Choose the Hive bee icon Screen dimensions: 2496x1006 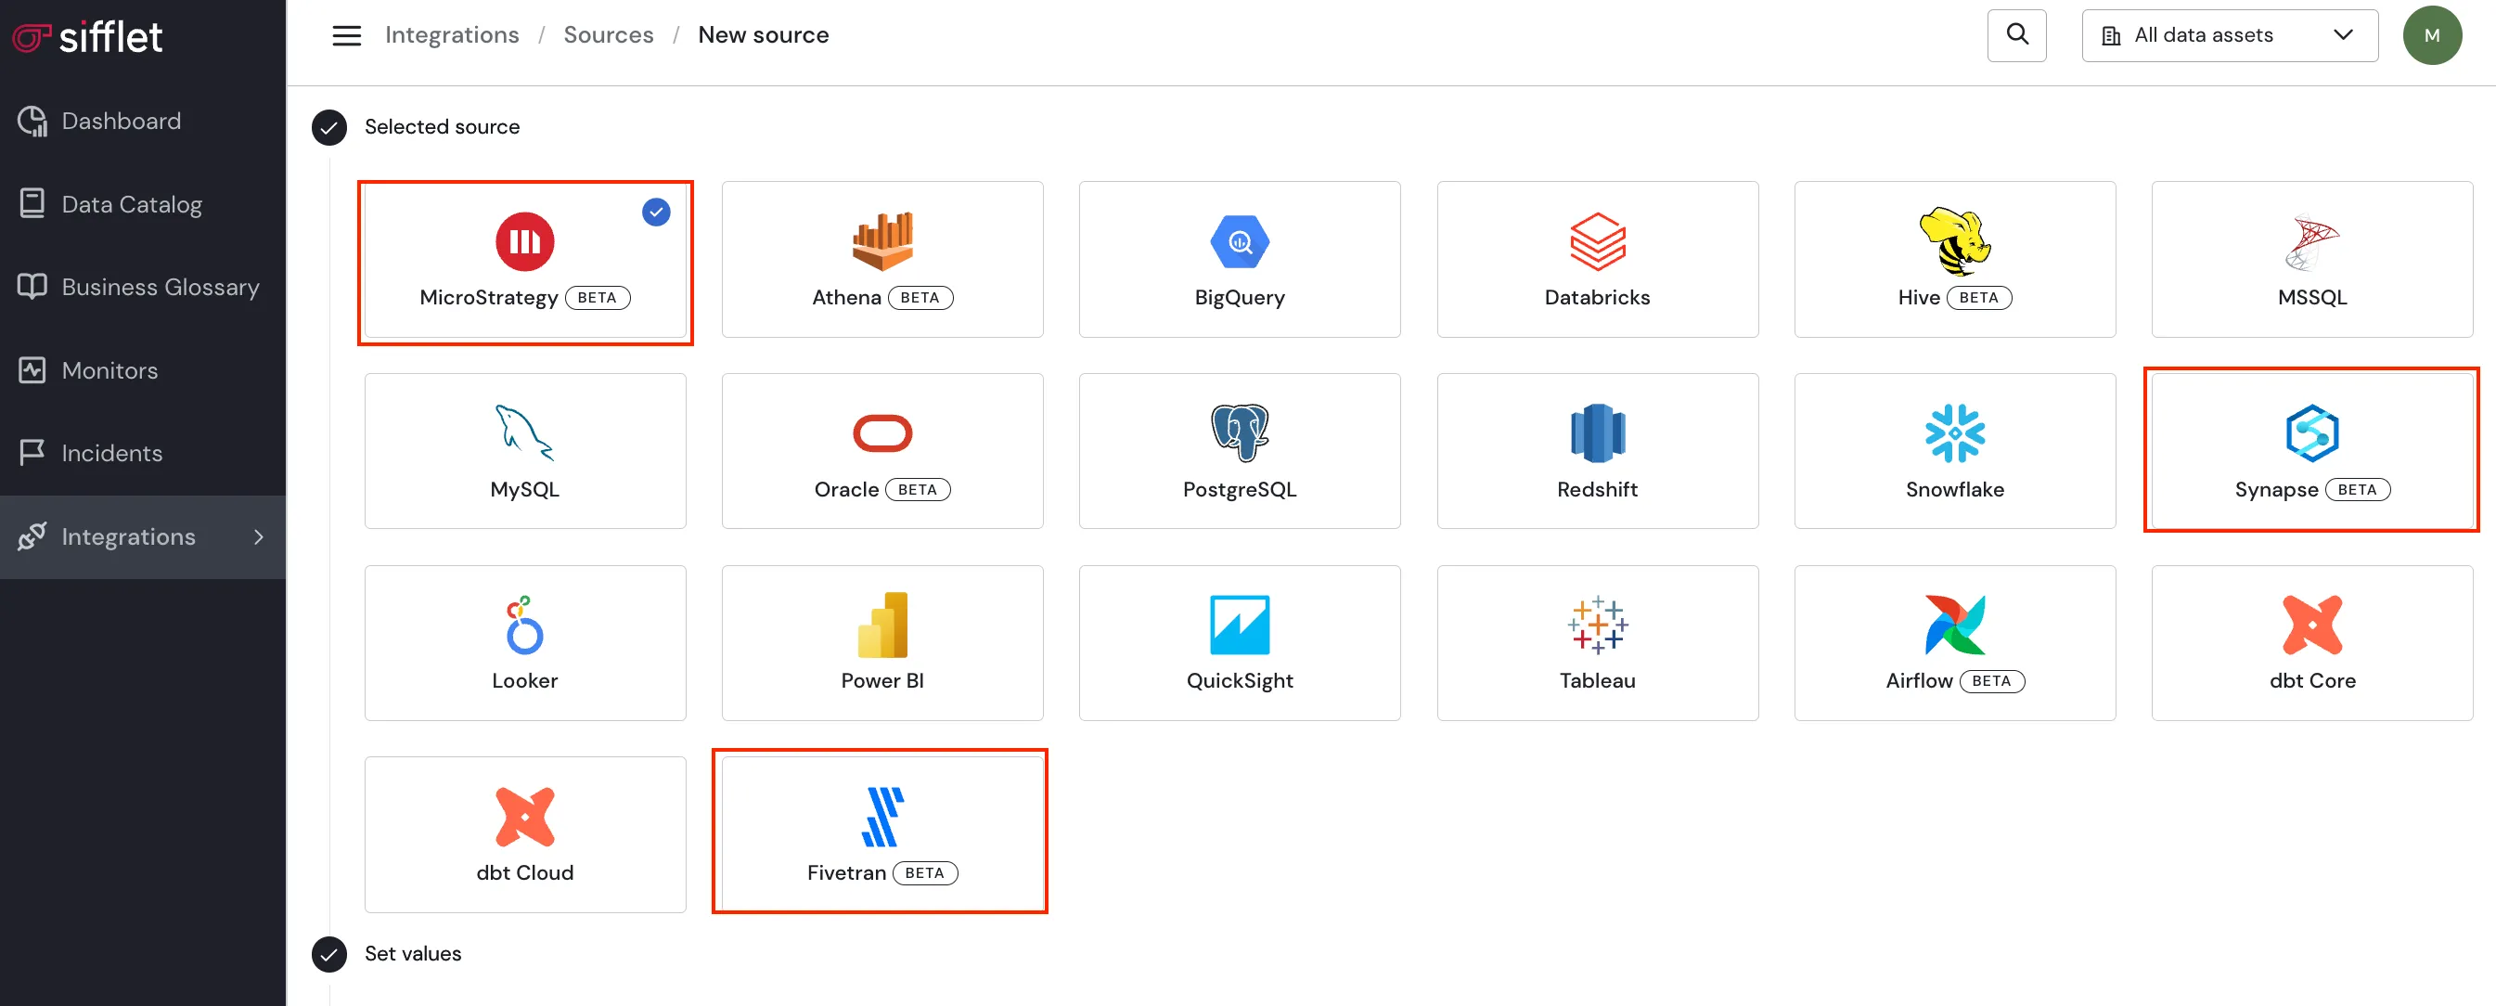coord(1954,241)
